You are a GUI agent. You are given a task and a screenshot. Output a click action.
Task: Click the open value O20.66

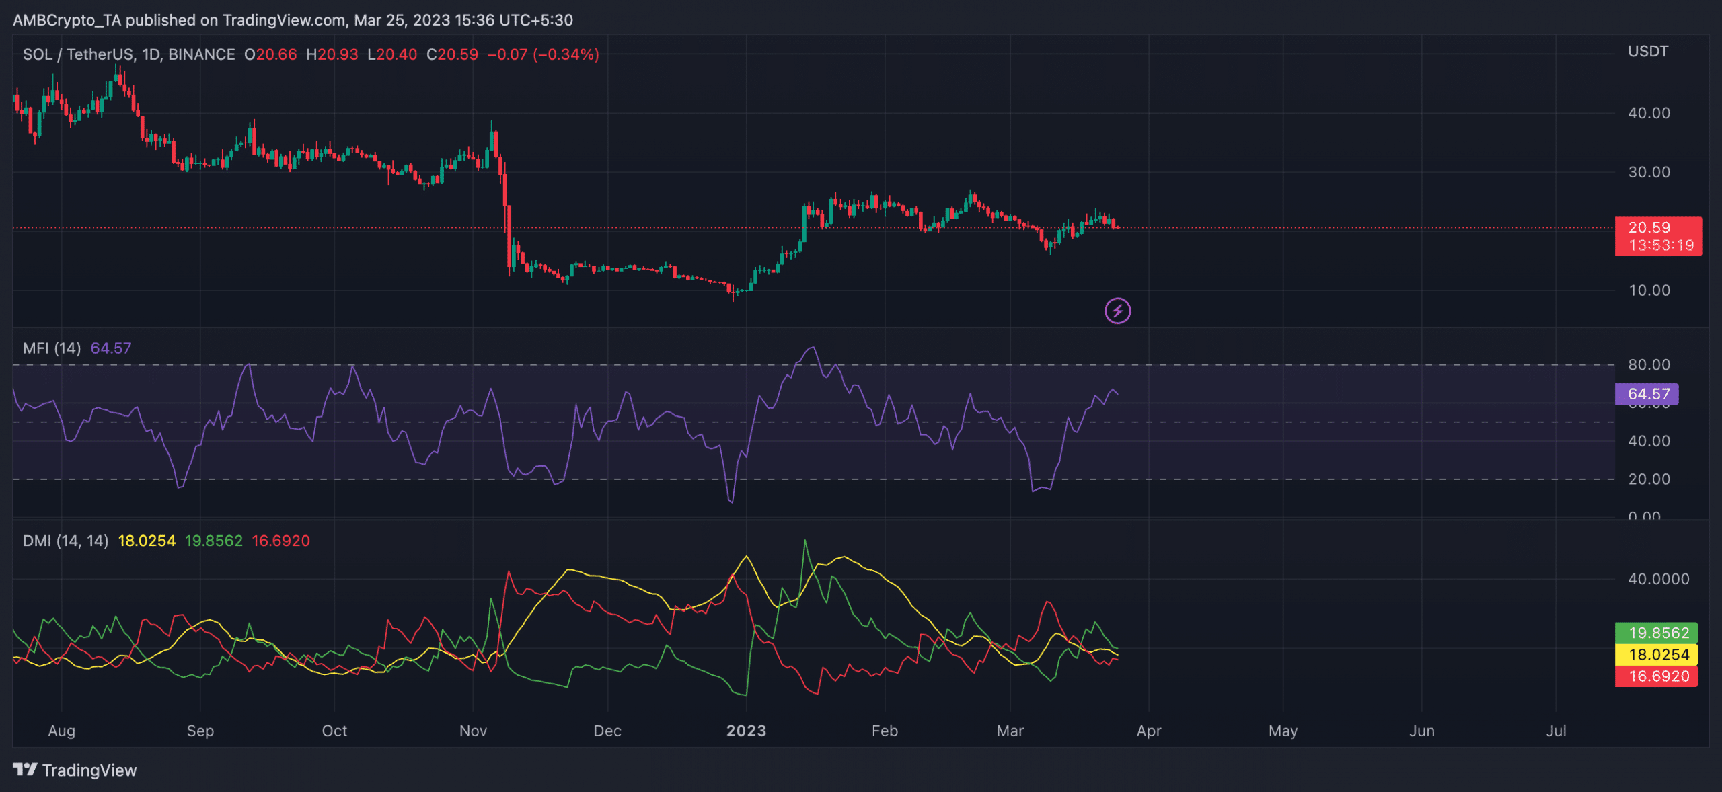(270, 54)
